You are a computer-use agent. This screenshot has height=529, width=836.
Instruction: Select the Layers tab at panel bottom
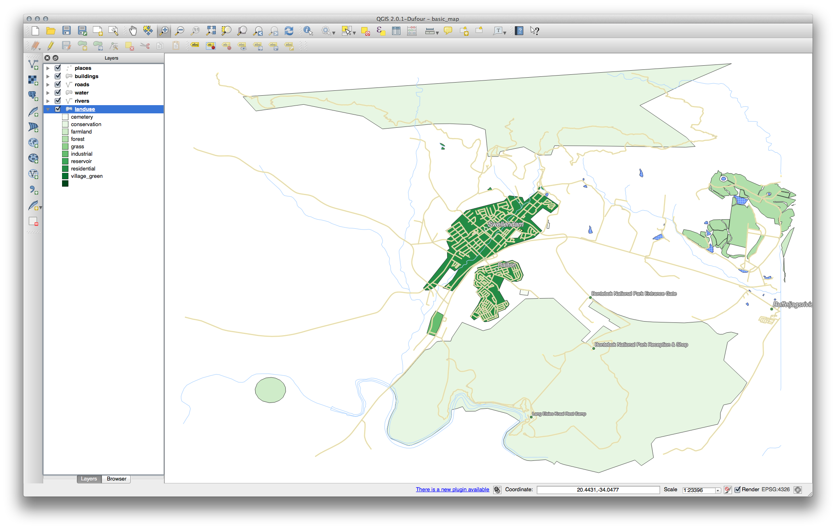pyautogui.click(x=89, y=479)
